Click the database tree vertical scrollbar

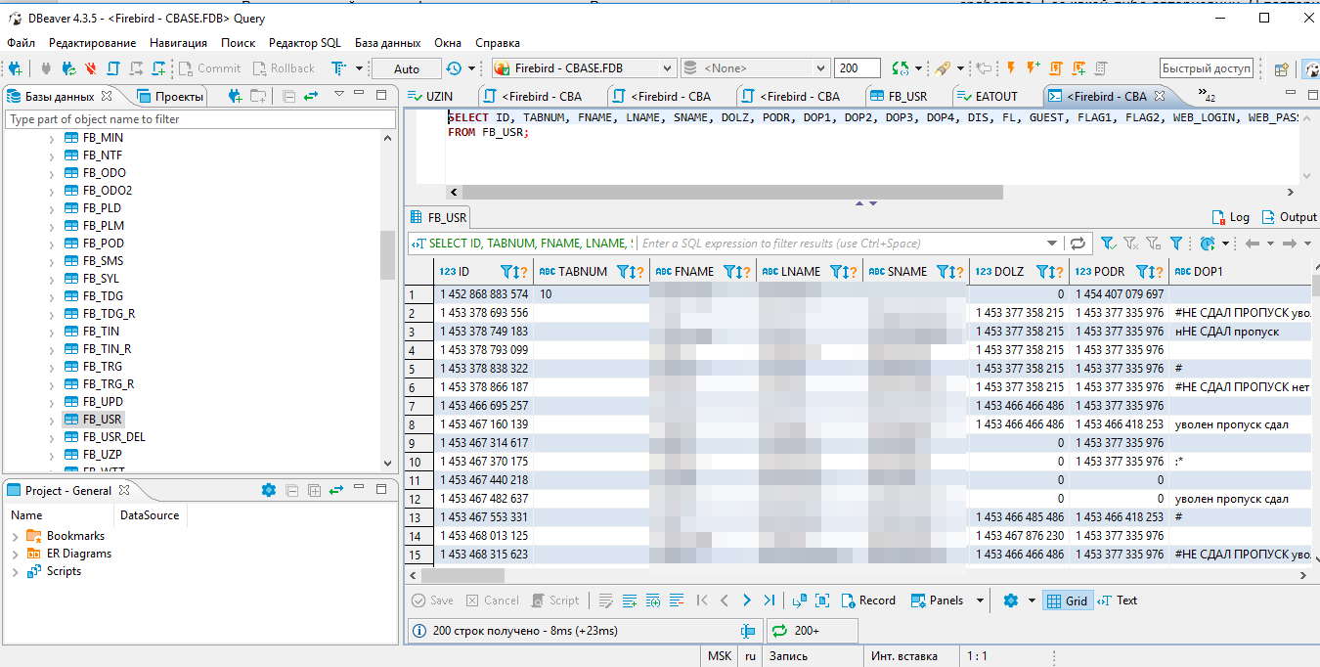pos(387,254)
